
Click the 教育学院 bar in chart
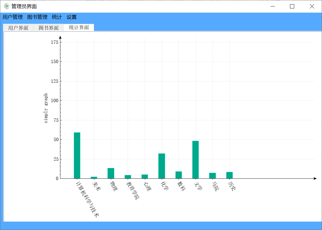pyautogui.click(x=128, y=177)
